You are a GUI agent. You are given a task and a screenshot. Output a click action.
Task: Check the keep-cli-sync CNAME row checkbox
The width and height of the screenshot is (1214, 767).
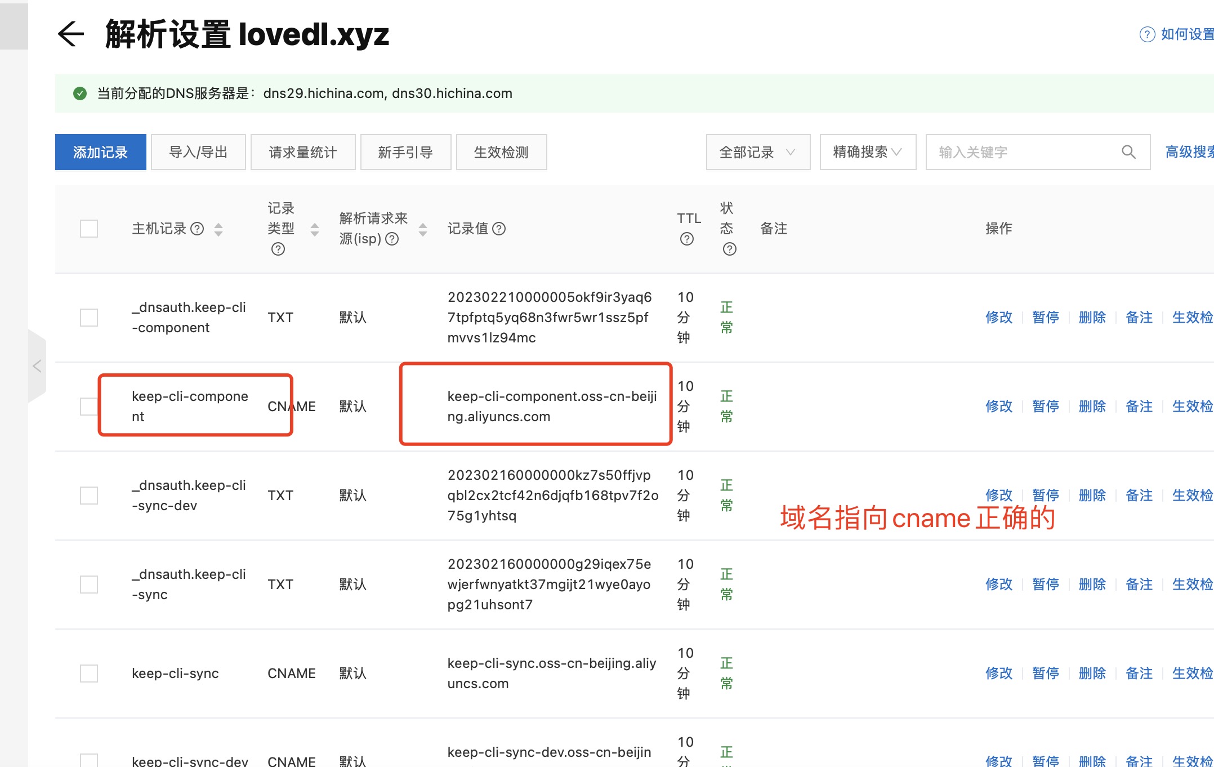pos(89,674)
